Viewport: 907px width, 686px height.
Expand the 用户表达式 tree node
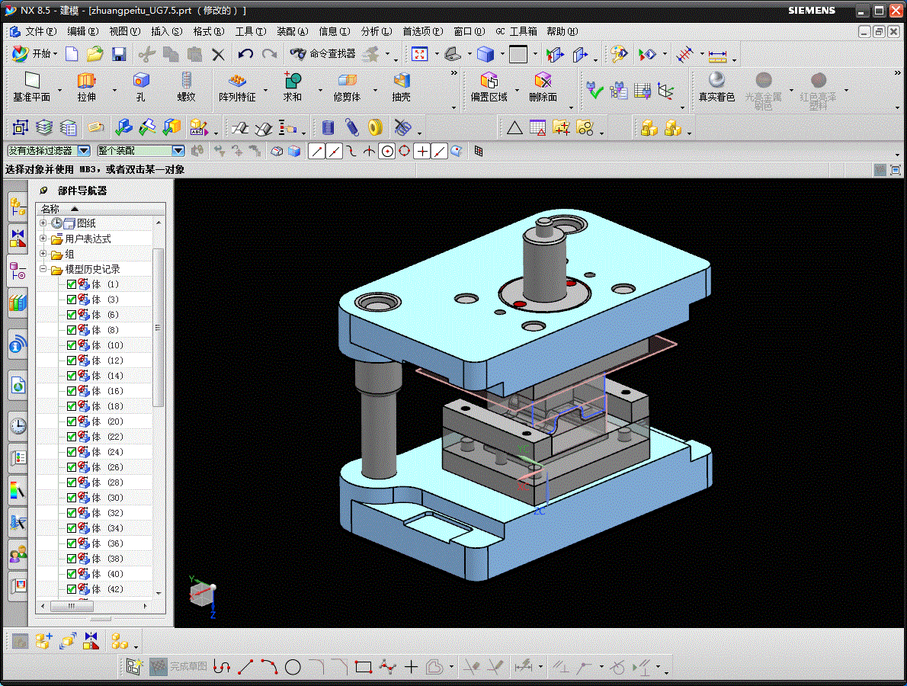(43, 239)
